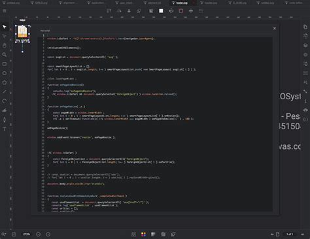Open the printer panel icon
The image size is (310, 239).
(x=305, y=110)
